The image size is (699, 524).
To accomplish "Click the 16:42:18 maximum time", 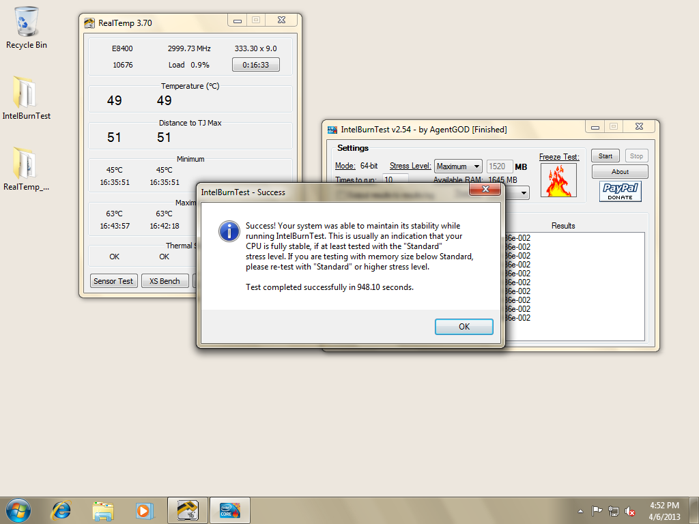I will point(165,226).
